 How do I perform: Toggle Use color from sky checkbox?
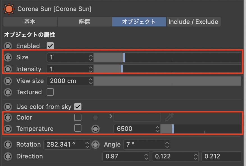point(78,107)
